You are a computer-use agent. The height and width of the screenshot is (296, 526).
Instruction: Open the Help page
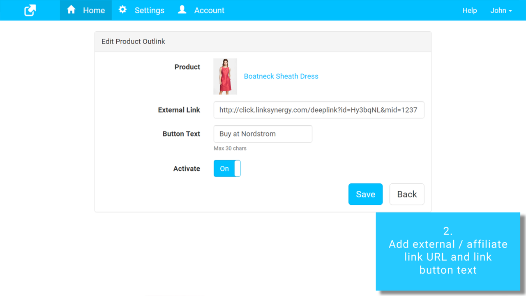pyautogui.click(x=470, y=10)
